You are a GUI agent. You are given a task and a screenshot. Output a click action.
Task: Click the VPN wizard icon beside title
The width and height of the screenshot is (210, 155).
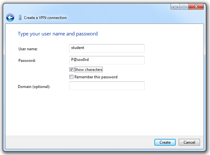pyautogui.click(x=20, y=18)
